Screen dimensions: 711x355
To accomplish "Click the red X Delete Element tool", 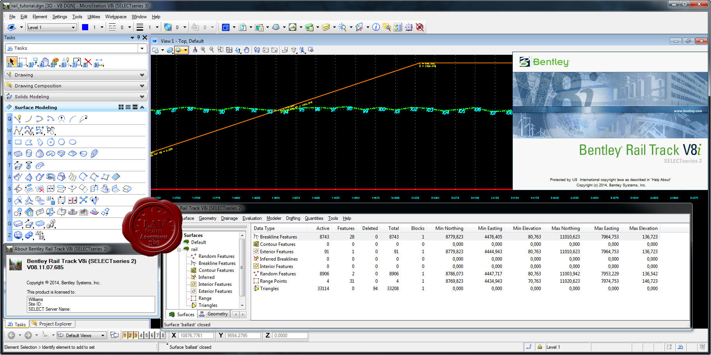I will tap(88, 62).
